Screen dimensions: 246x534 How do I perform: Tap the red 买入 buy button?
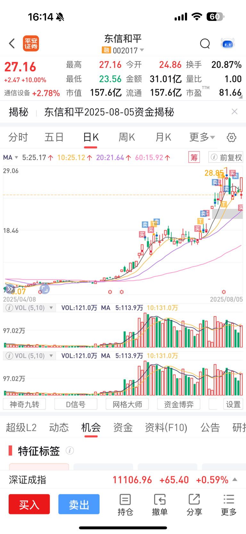click(x=29, y=504)
